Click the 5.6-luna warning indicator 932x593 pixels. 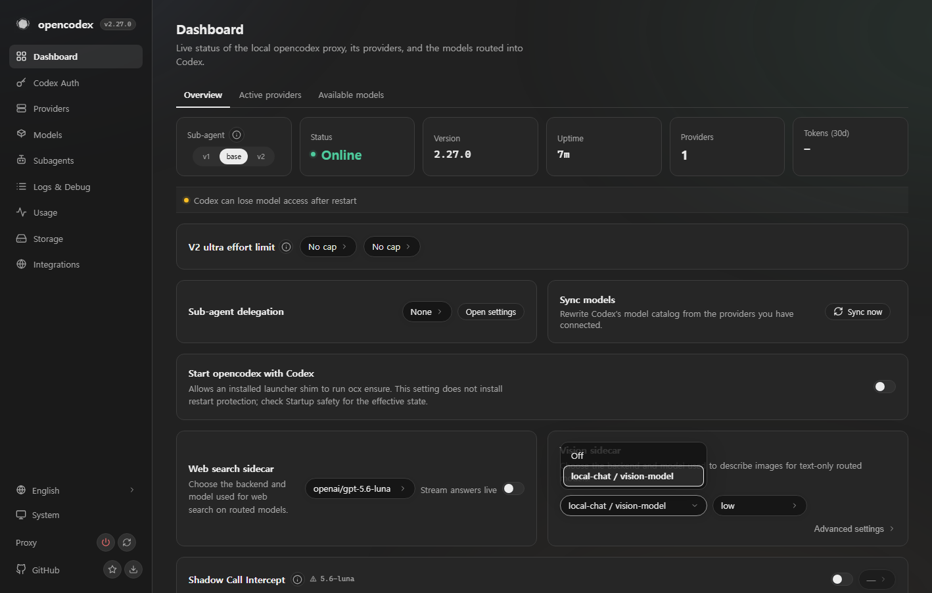click(x=332, y=579)
